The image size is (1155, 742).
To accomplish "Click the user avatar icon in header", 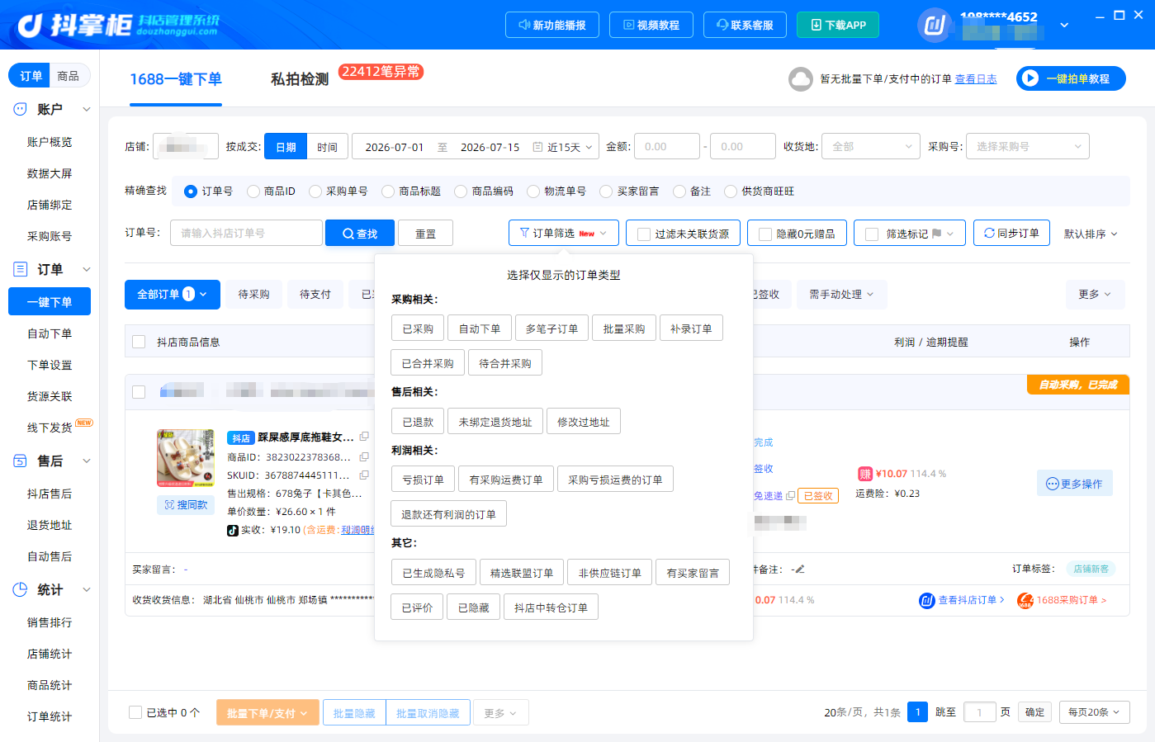I will tap(934, 25).
